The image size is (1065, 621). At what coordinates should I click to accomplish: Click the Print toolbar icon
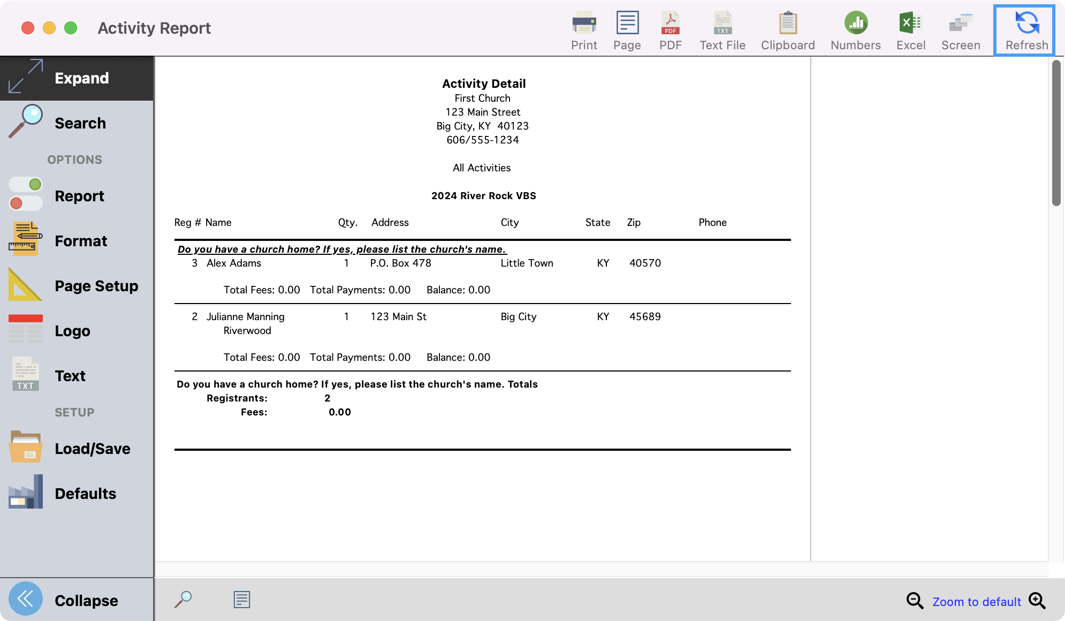tap(584, 30)
